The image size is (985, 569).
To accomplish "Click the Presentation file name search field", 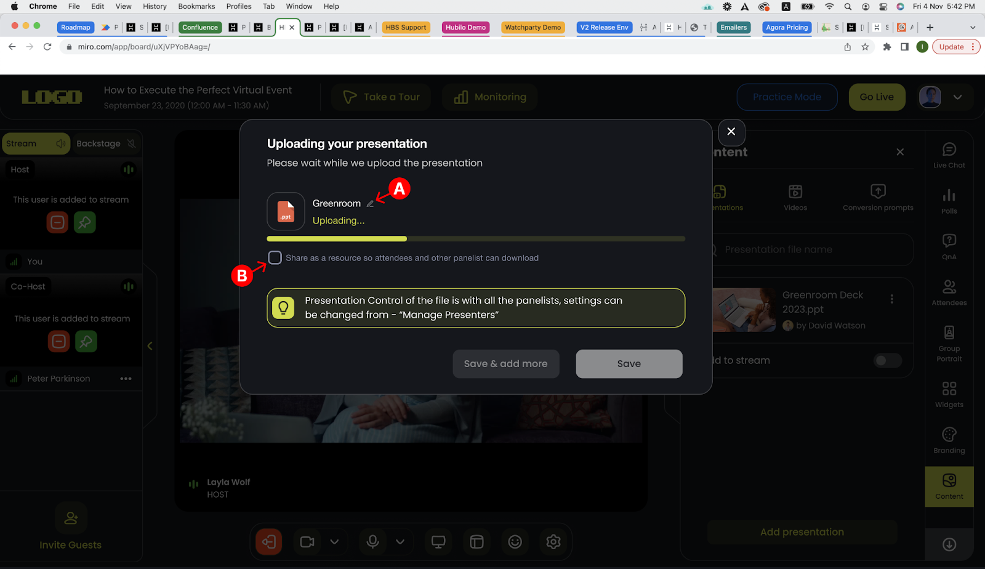I will click(811, 249).
